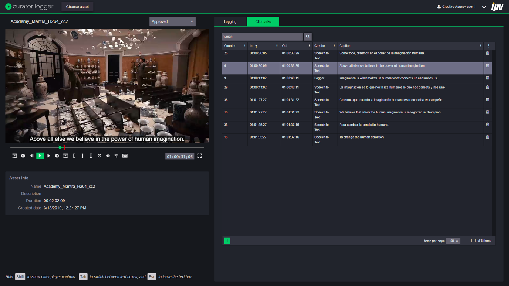Select the row 'Sobre todo, creemos en el poder'

tap(357, 56)
